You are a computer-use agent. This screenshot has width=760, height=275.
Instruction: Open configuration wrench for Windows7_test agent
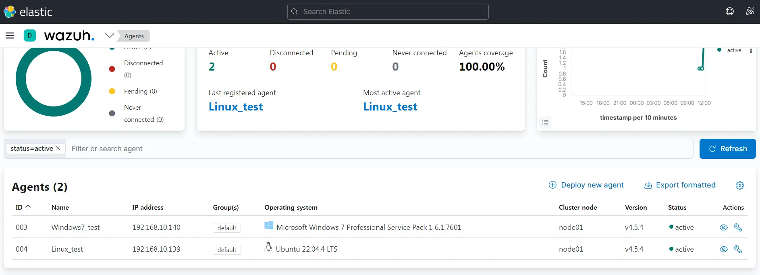[x=738, y=227]
